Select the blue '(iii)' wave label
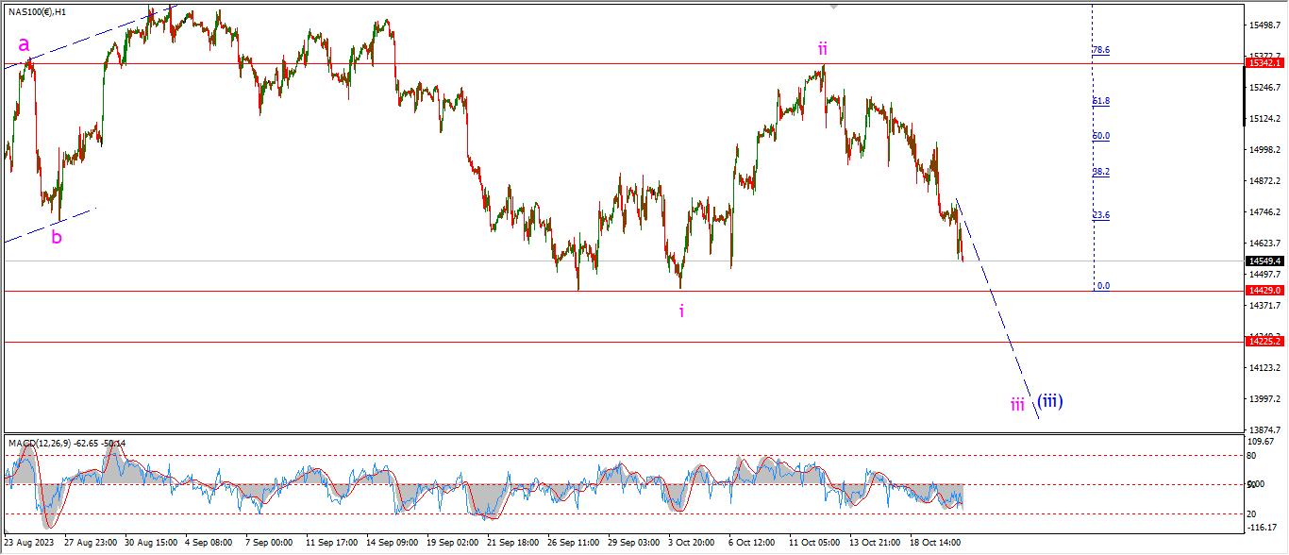The width and height of the screenshot is (1289, 555). pyautogui.click(x=1050, y=401)
